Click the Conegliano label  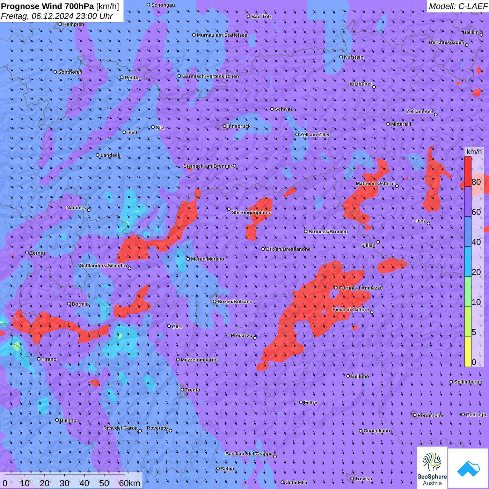pos(377,431)
